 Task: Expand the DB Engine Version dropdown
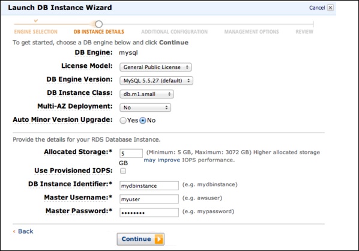tap(156, 80)
